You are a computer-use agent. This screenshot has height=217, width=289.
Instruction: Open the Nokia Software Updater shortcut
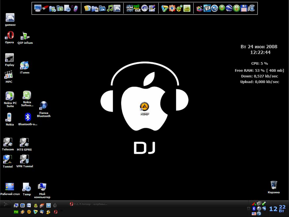[x=27, y=99]
